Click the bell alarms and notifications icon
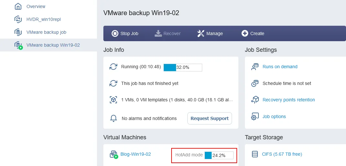Viewport: 346px width, 166px height. click(x=113, y=118)
